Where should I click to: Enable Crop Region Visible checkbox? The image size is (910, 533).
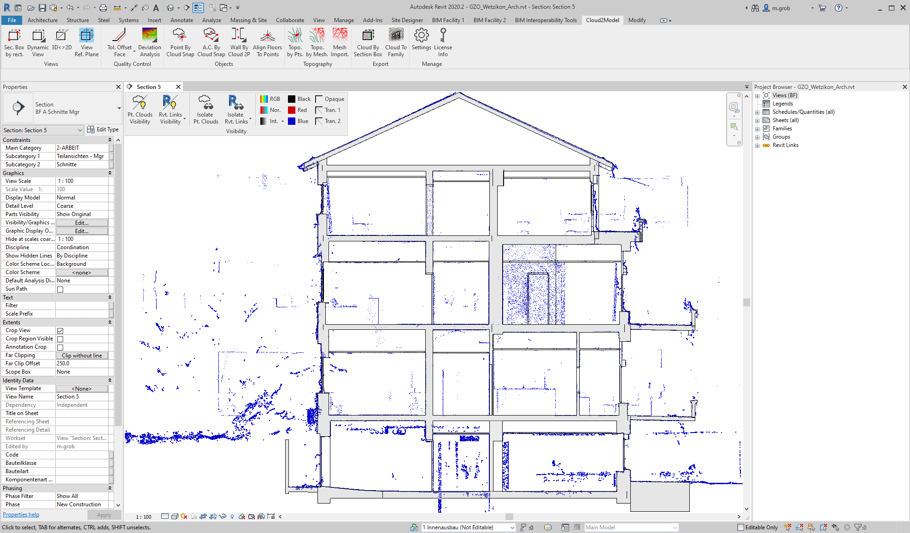[x=60, y=339]
